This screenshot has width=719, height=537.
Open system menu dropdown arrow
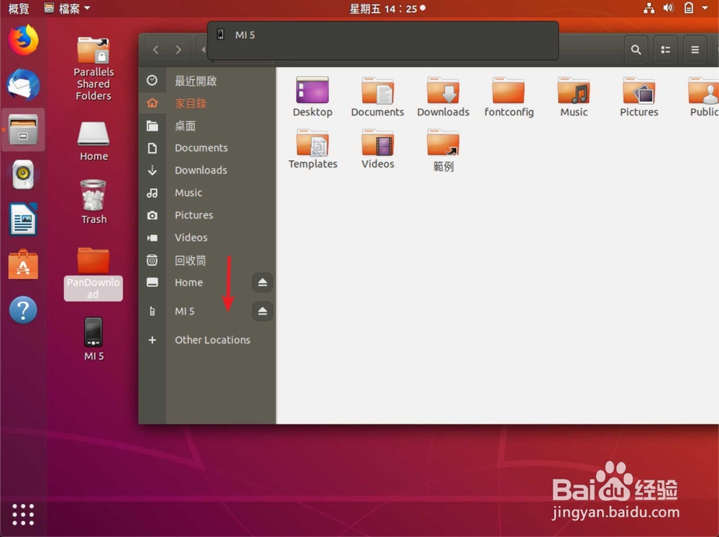point(705,8)
